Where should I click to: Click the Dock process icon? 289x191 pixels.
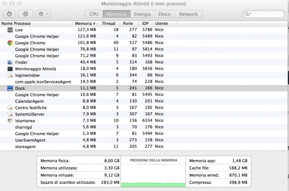click(x=10, y=88)
